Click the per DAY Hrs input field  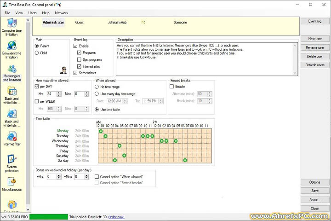[52, 94]
